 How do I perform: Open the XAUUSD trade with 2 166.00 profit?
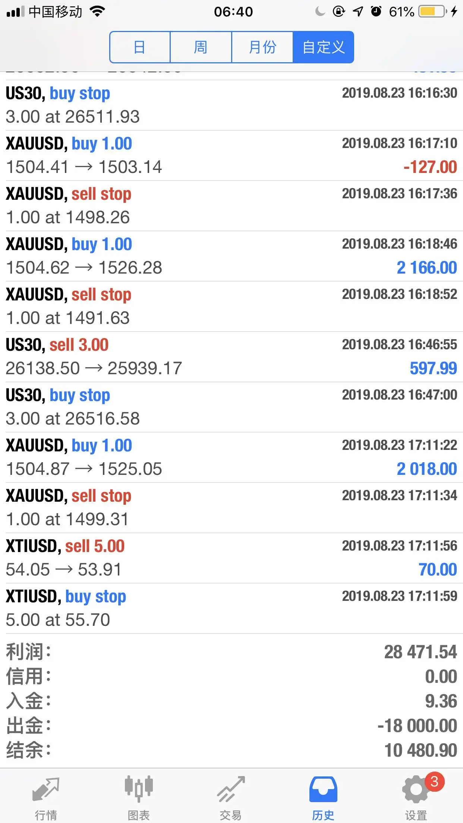[x=231, y=256]
